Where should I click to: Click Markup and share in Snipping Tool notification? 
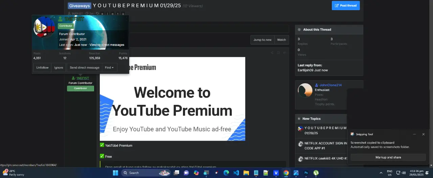pyautogui.click(x=388, y=157)
